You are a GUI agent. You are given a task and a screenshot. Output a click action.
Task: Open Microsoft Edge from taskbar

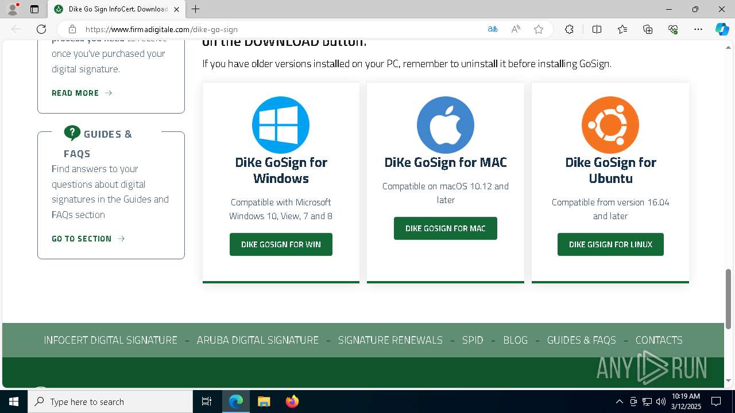point(236,402)
